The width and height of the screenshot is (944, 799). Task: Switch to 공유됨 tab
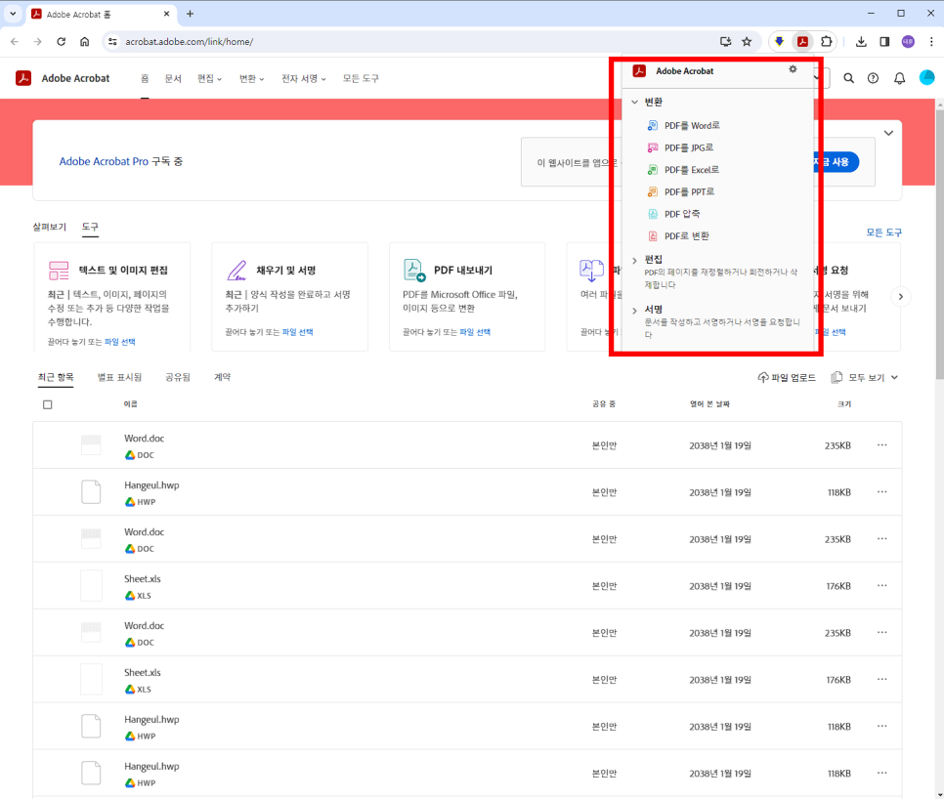[x=178, y=377]
